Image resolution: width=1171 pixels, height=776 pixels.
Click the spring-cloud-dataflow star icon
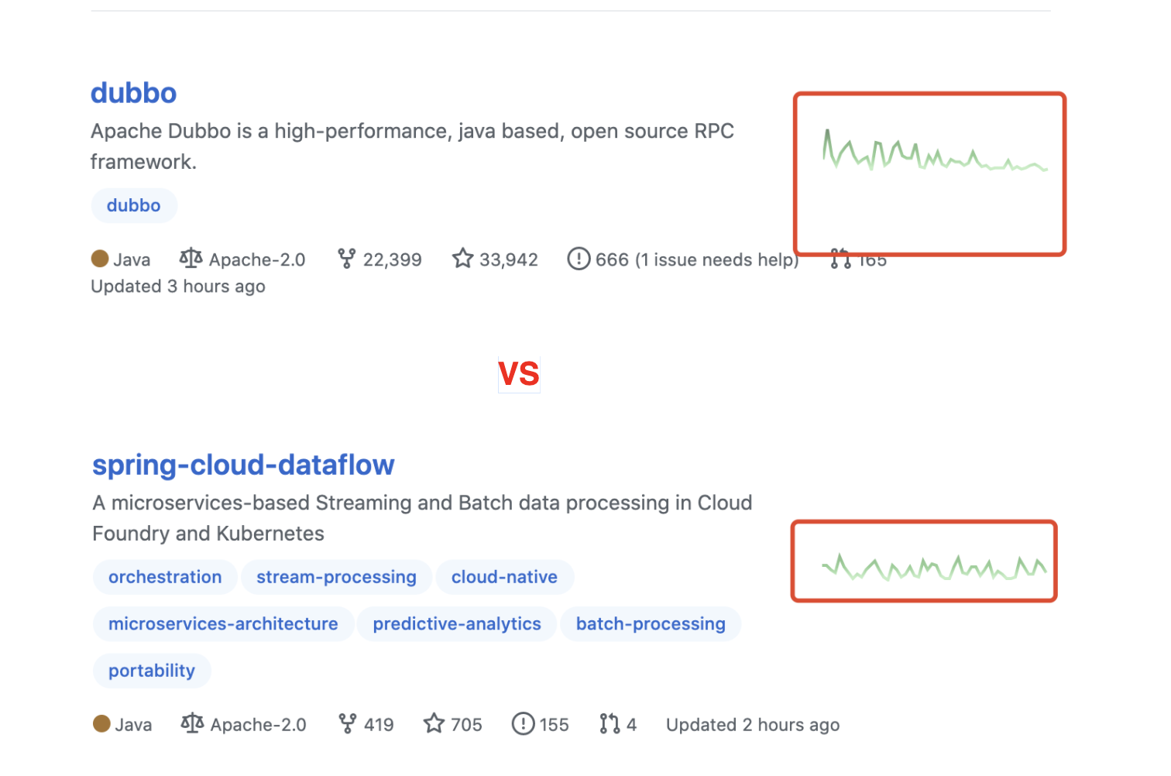[434, 724]
